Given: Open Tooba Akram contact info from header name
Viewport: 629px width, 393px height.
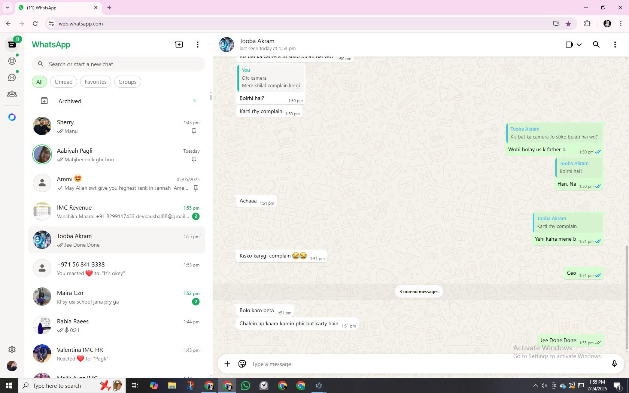Looking at the screenshot, I should coord(257,41).
